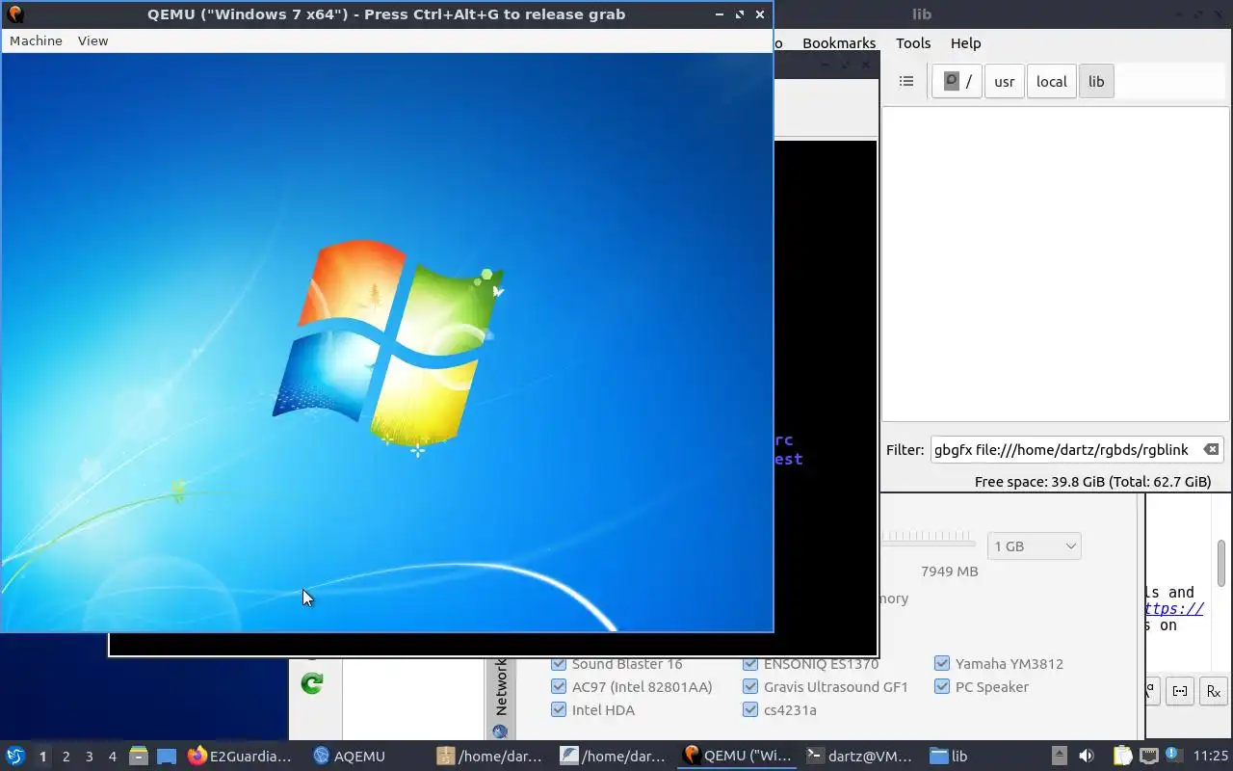This screenshot has height=771, width=1233.
Task: Toggle Intel HDA checkbox
Action: click(x=558, y=709)
